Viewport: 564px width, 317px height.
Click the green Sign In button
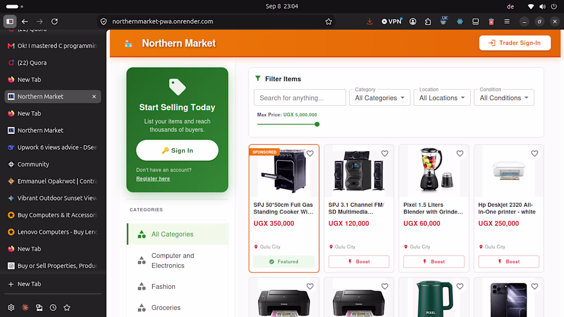coord(177,150)
